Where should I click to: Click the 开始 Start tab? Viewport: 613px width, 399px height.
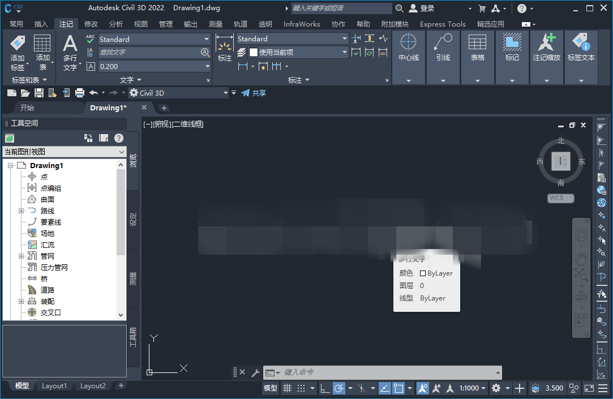click(x=27, y=108)
